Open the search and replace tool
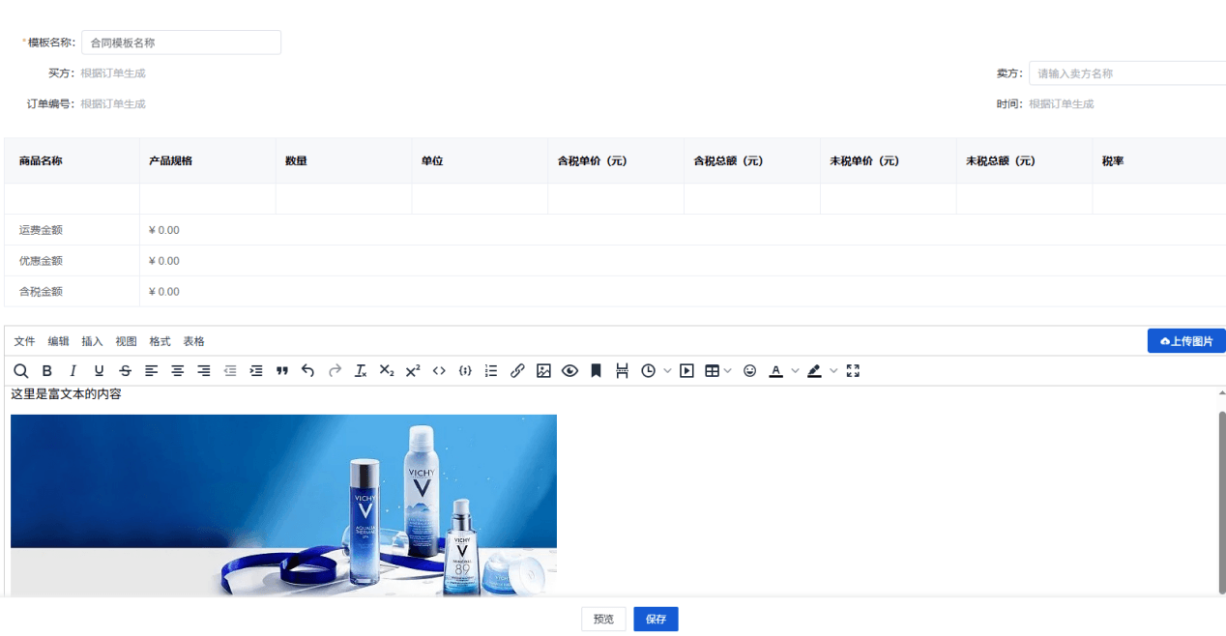 click(x=20, y=370)
